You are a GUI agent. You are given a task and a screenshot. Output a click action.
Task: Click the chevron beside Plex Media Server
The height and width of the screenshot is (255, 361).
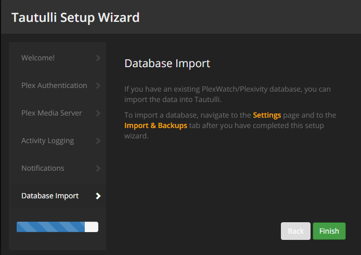[98, 113]
